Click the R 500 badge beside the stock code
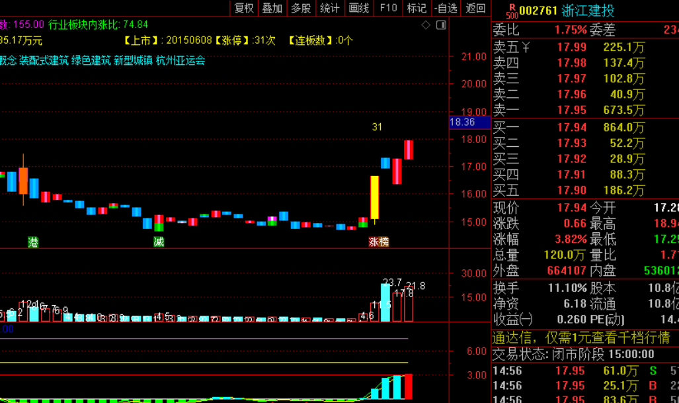 tap(512, 11)
